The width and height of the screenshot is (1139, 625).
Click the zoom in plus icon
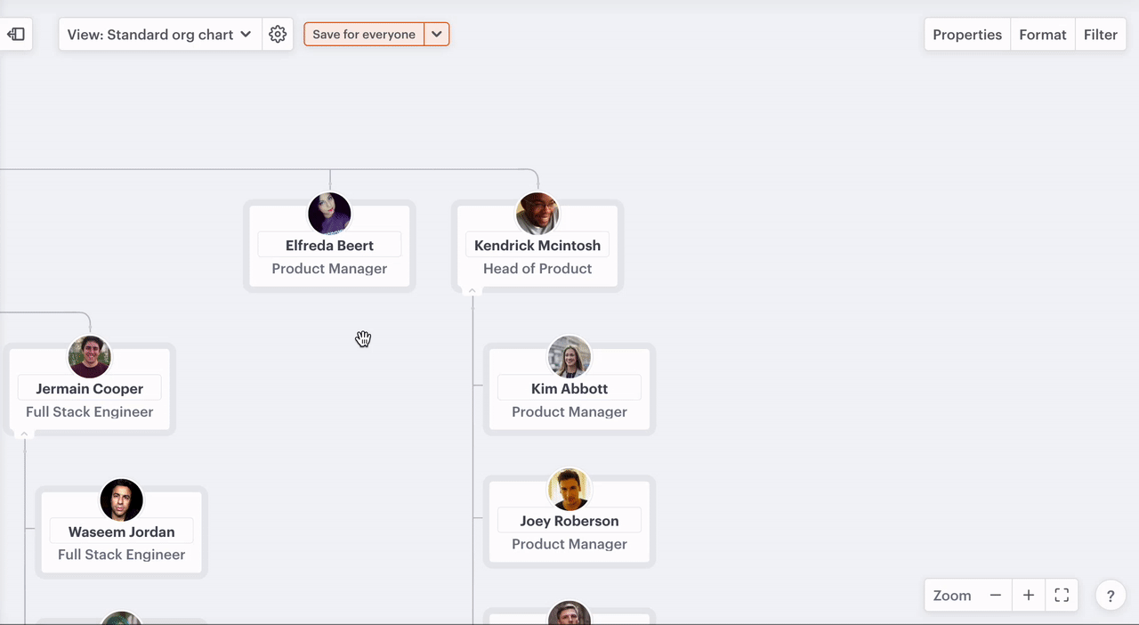[1029, 596]
